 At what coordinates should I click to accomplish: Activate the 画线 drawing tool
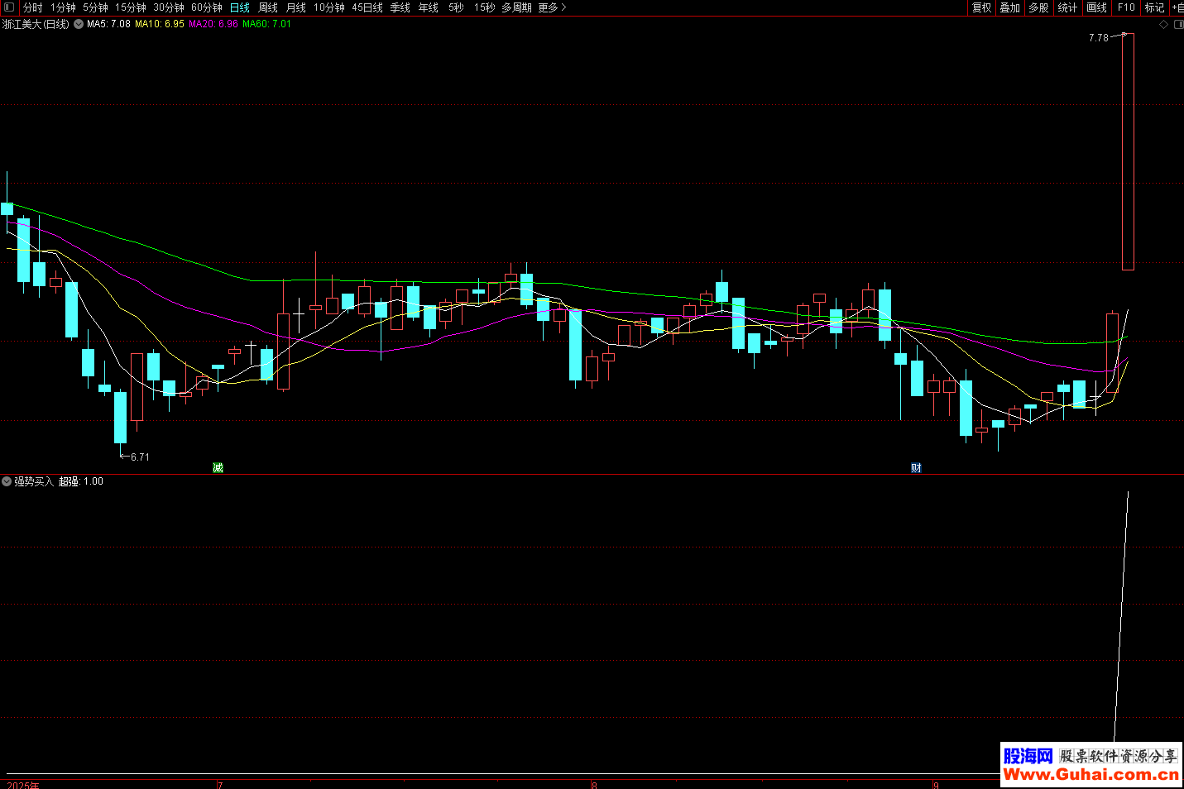coord(1097,7)
